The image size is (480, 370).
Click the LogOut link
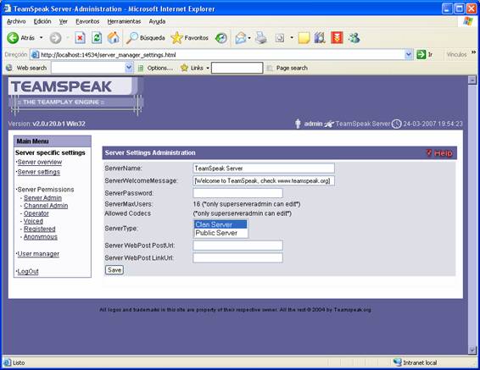click(x=28, y=271)
